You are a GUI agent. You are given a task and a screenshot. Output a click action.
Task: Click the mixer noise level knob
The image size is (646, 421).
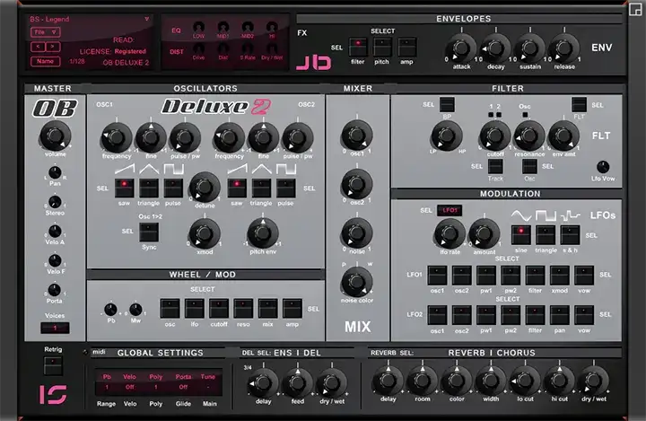point(357,233)
